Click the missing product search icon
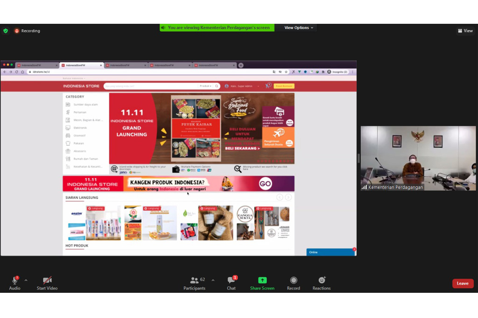 [238, 169]
